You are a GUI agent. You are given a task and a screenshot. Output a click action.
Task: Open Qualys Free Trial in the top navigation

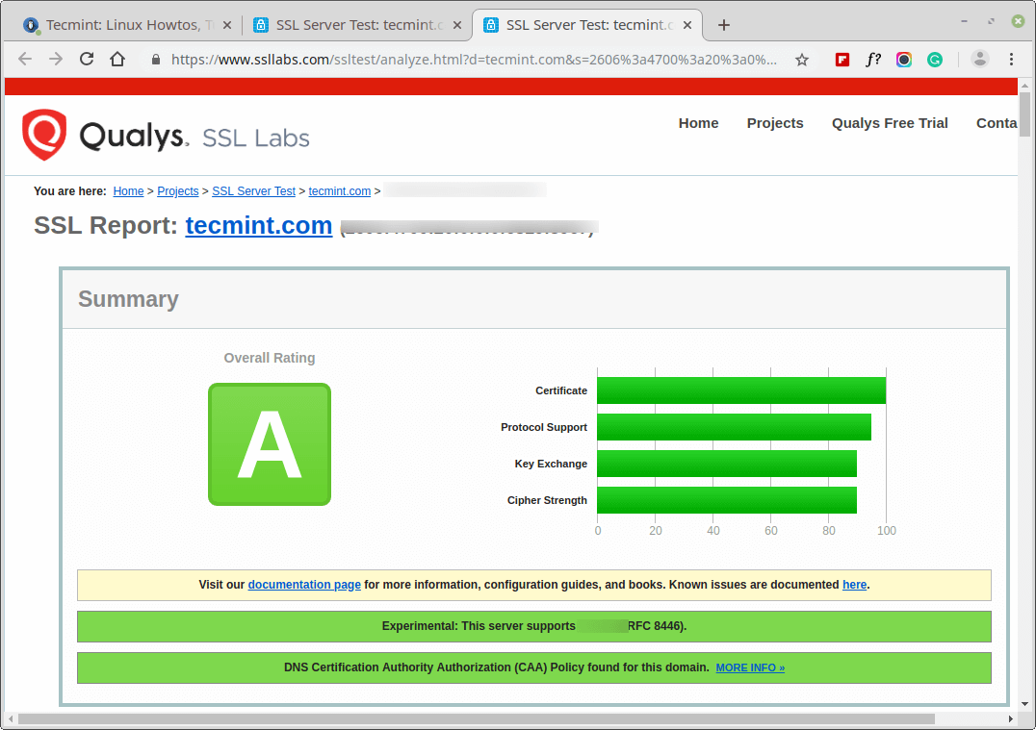pos(890,123)
